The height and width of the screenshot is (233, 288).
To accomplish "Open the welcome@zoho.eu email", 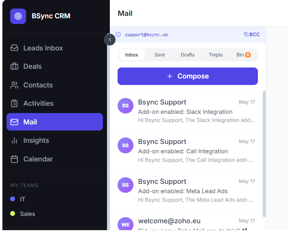I will point(186,220).
